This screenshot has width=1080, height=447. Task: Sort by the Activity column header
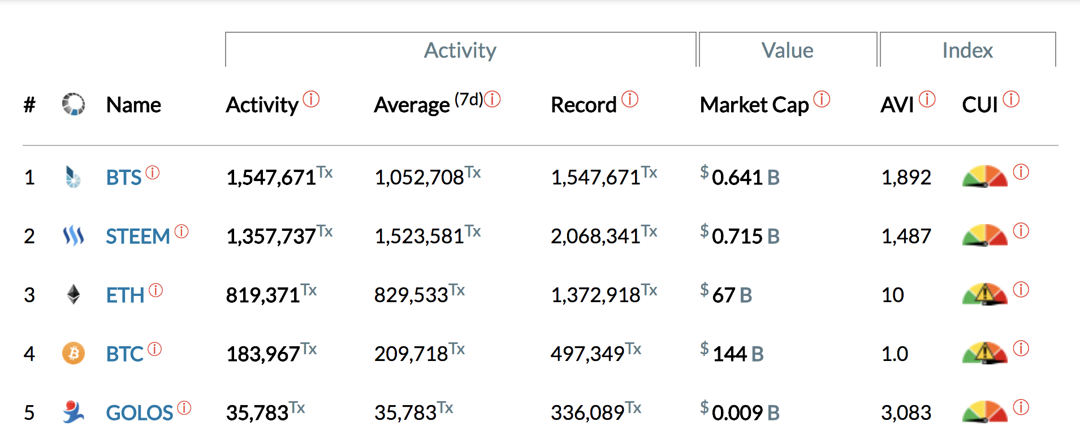(262, 105)
